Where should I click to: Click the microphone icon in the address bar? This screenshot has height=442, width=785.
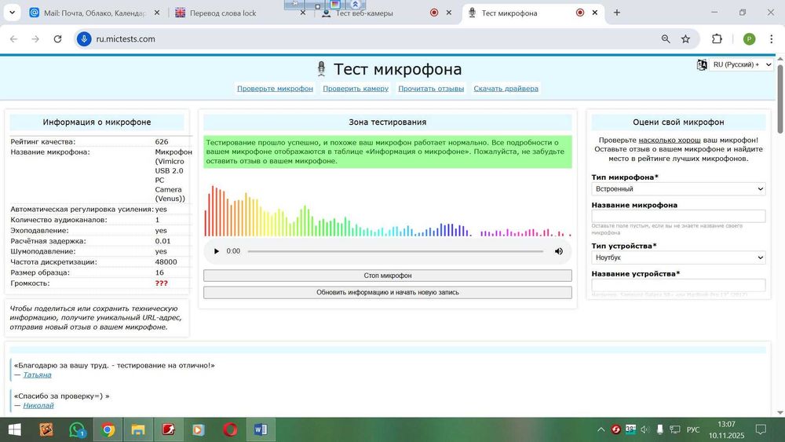[x=84, y=39]
